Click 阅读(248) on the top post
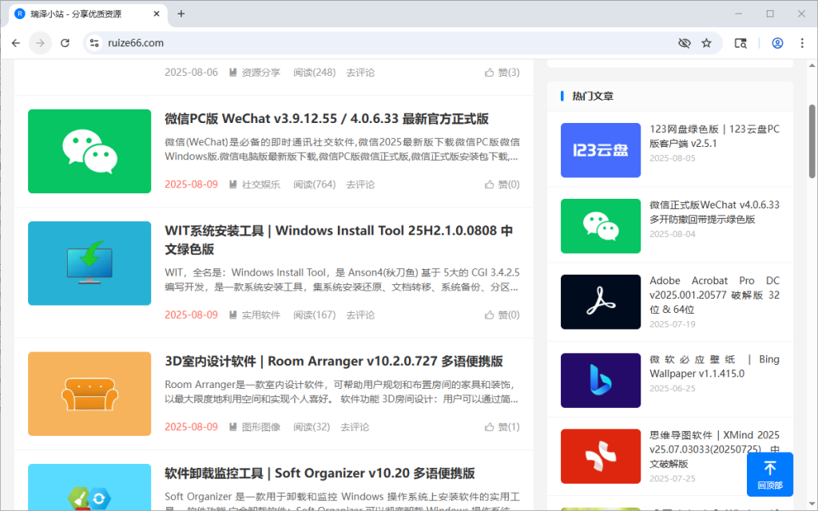The image size is (818, 511). [314, 73]
